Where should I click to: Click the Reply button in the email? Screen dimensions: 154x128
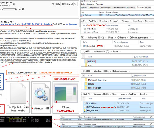(56, 4)
